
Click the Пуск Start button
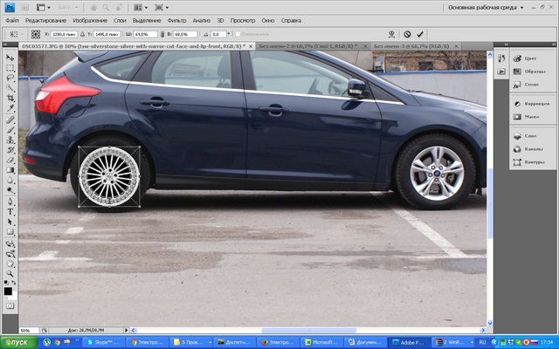(17, 342)
